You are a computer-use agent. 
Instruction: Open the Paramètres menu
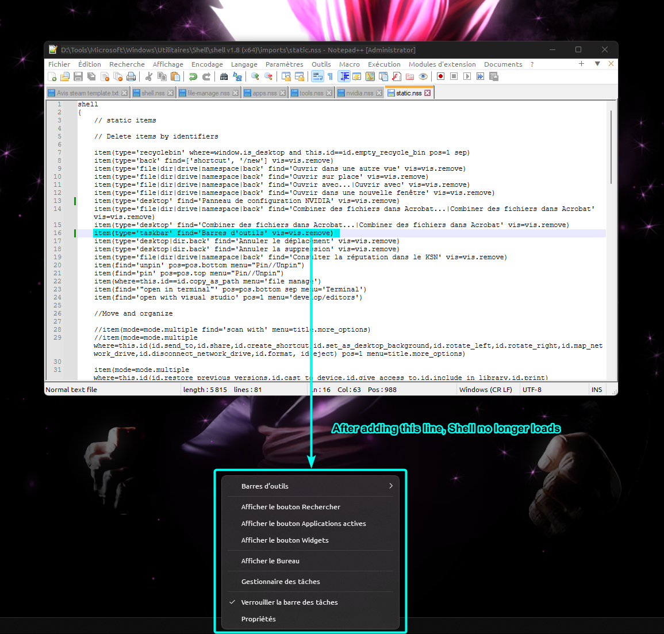pyautogui.click(x=284, y=64)
